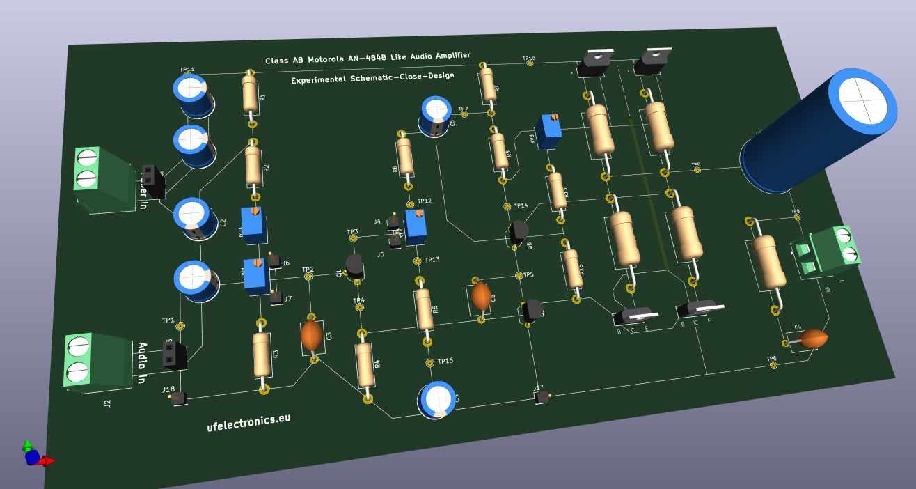Click the title text 'Class AB Motorola AN-484B Like Audio Amplifier'
This screenshot has width=916, height=489.
click(368, 58)
